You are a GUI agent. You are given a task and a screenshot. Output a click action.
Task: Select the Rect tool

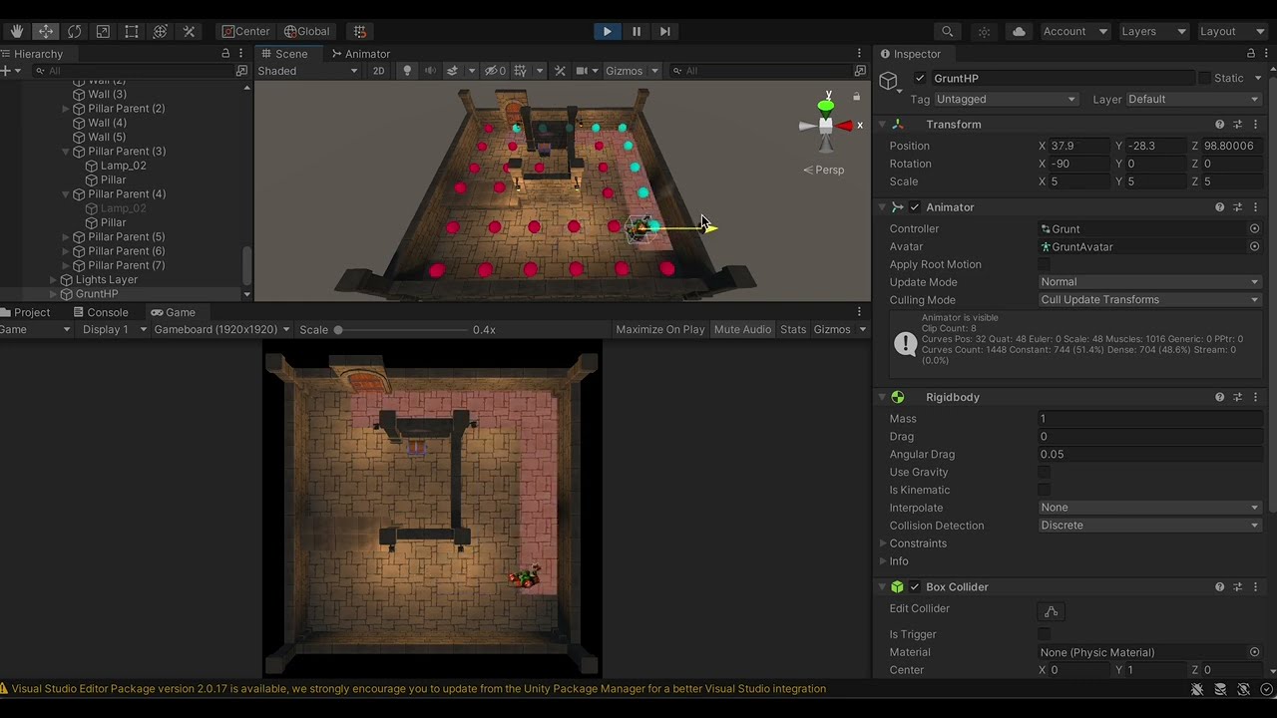coord(132,31)
